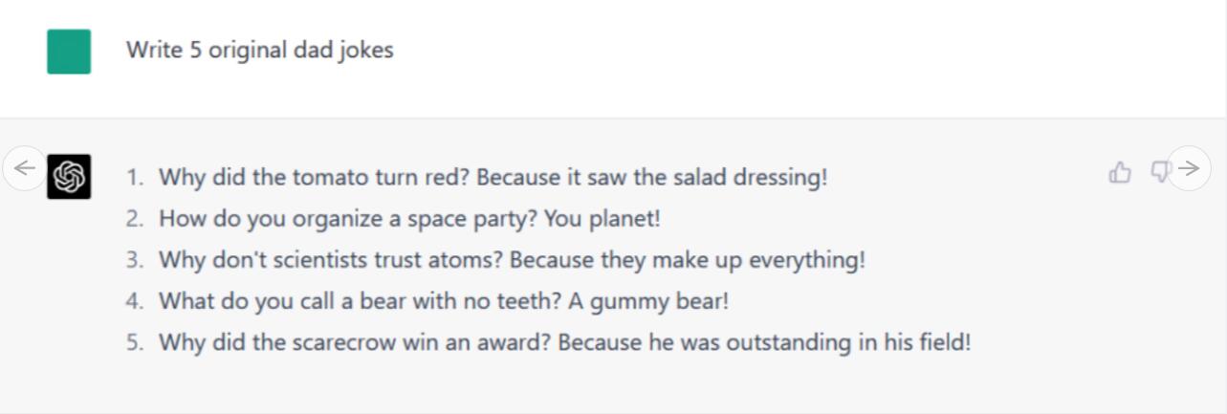This screenshot has width=1227, height=414.
Task: Click the prompt "Write 5 original dad jokes"
Action: pyautogui.click(x=259, y=50)
